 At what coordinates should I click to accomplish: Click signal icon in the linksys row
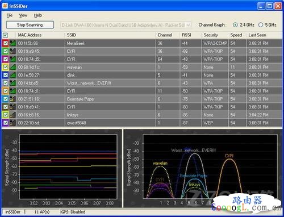(12, 115)
